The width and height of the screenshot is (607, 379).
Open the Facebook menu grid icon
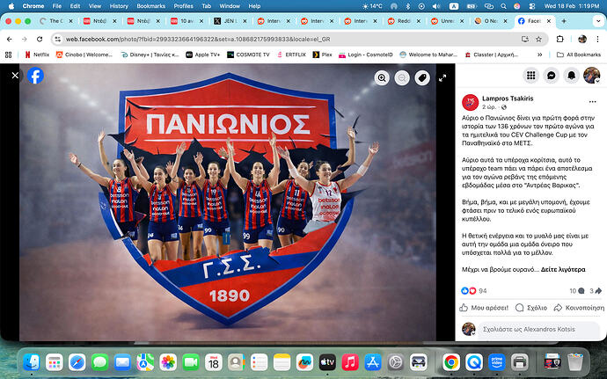(x=531, y=75)
